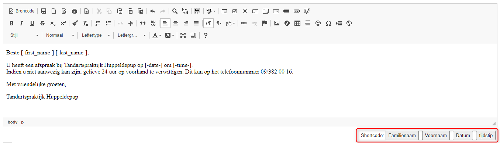Apply block quote formatting
Image resolution: width=500 pixels, height=143 pixels.
[x=142, y=23]
